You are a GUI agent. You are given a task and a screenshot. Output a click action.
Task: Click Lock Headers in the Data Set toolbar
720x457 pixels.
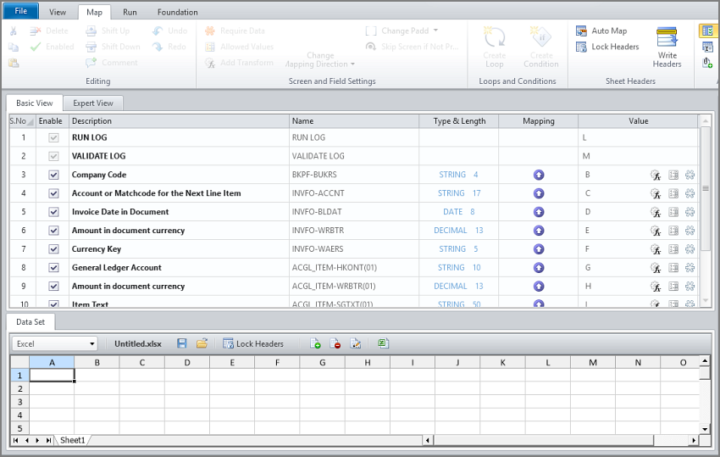252,343
